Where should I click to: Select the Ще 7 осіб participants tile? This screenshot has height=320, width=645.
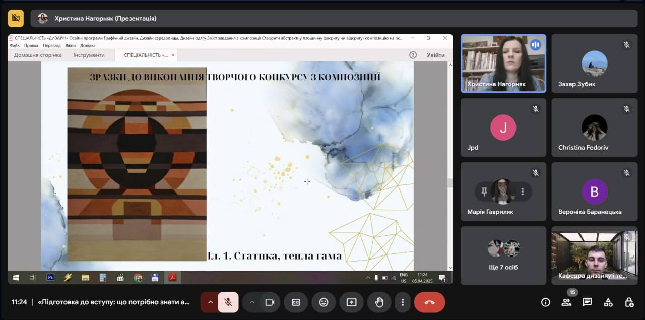(x=503, y=255)
